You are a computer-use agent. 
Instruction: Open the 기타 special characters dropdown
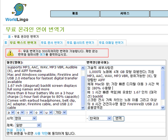click(x=60, y=112)
